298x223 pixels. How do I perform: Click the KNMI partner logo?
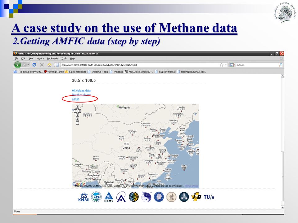point(84,197)
